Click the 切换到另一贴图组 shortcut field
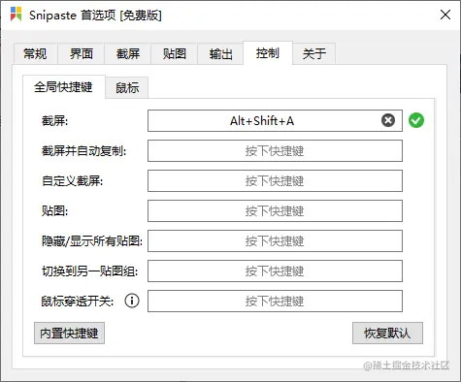The height and width of the screenshot is (382, 461). (275, 271)
